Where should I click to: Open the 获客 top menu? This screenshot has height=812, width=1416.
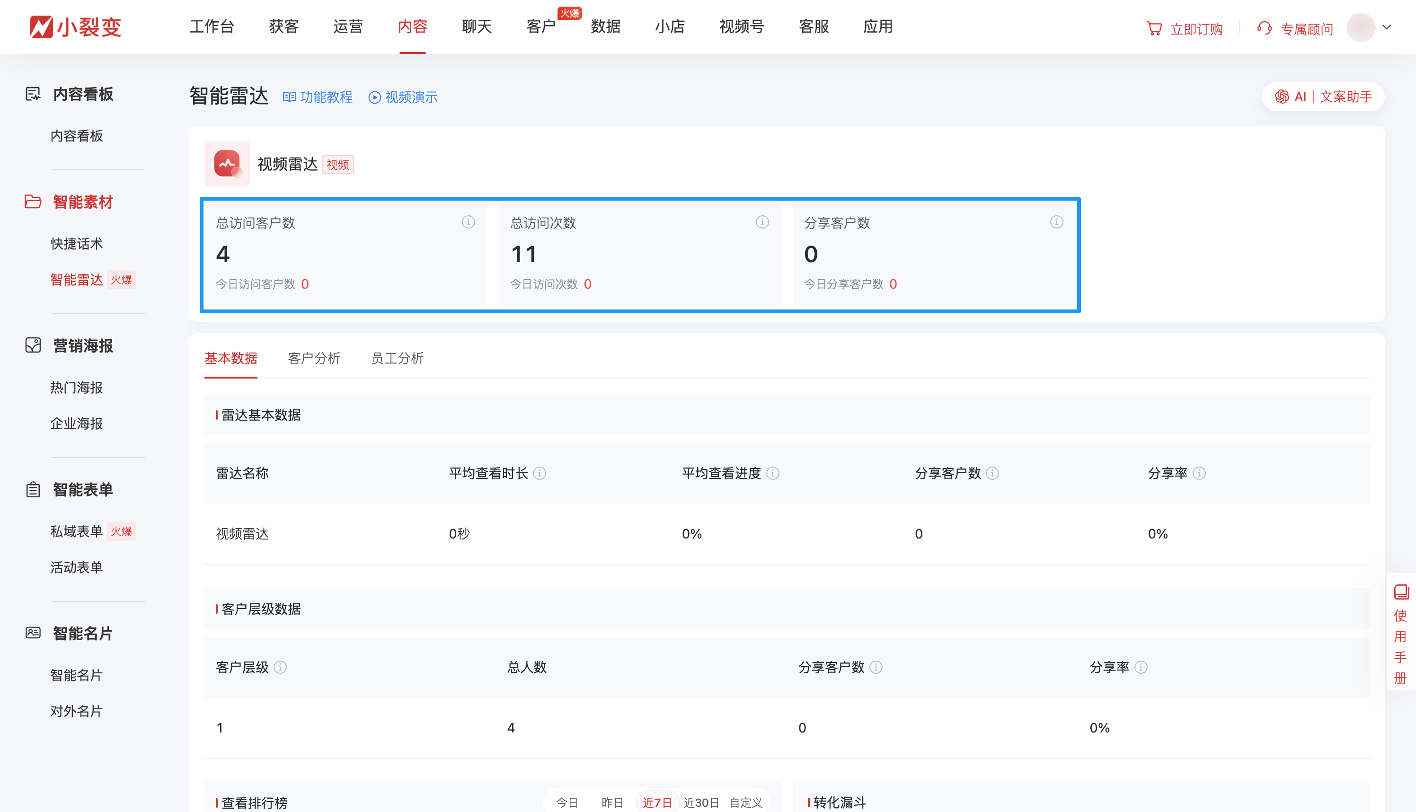[x=284, y=27]
